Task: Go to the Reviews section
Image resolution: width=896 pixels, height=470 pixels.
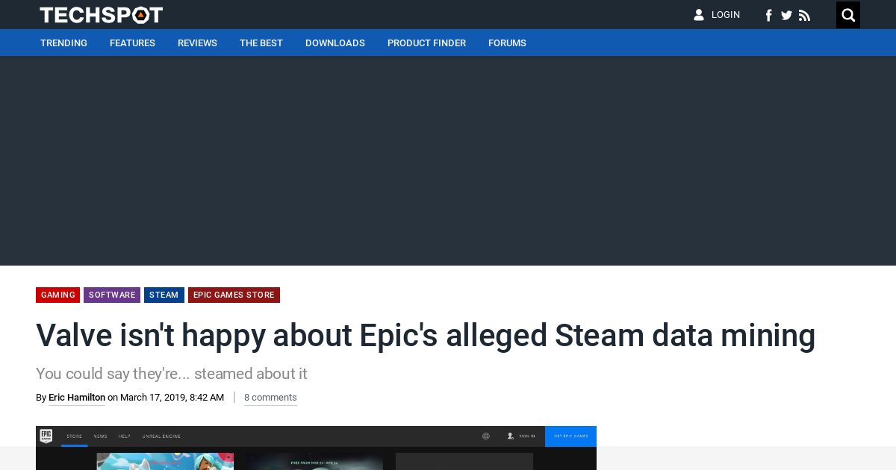Action: tap(197, 43)
